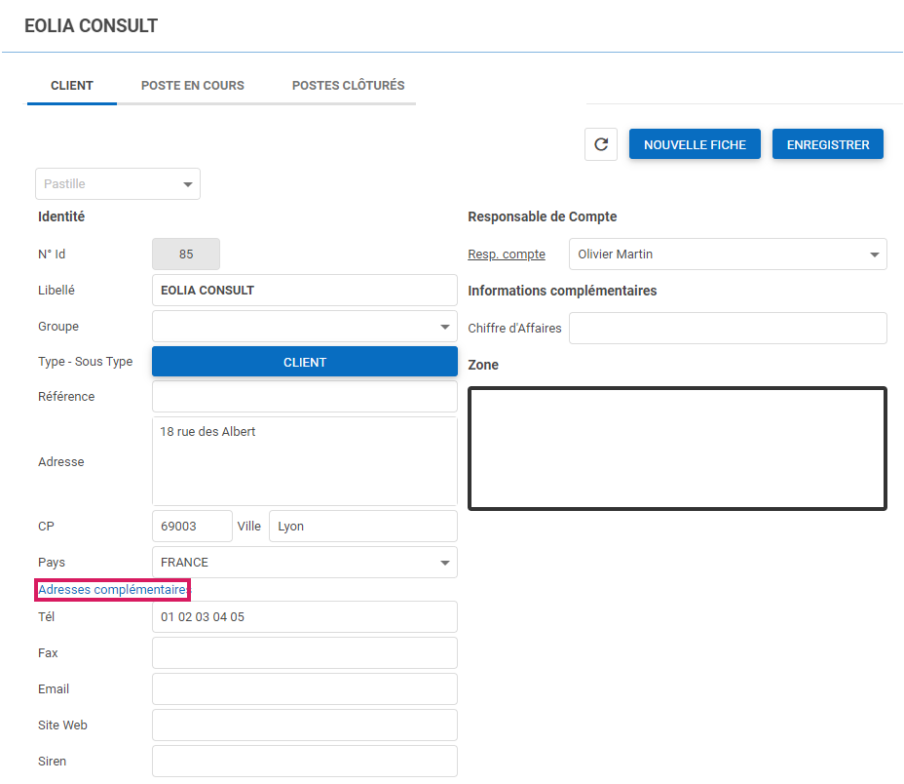This screenshot has width=904, height=784.
Task: Focus the Chiffre d'Affaires field
Action: (728, 329)
